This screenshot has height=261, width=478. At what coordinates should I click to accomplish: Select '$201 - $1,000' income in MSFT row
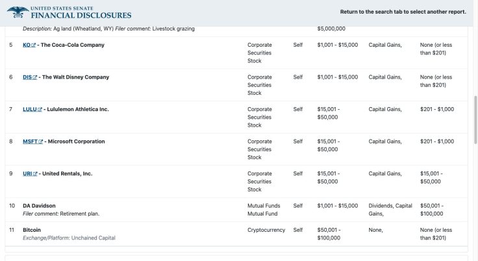click(x=437, y=142)
